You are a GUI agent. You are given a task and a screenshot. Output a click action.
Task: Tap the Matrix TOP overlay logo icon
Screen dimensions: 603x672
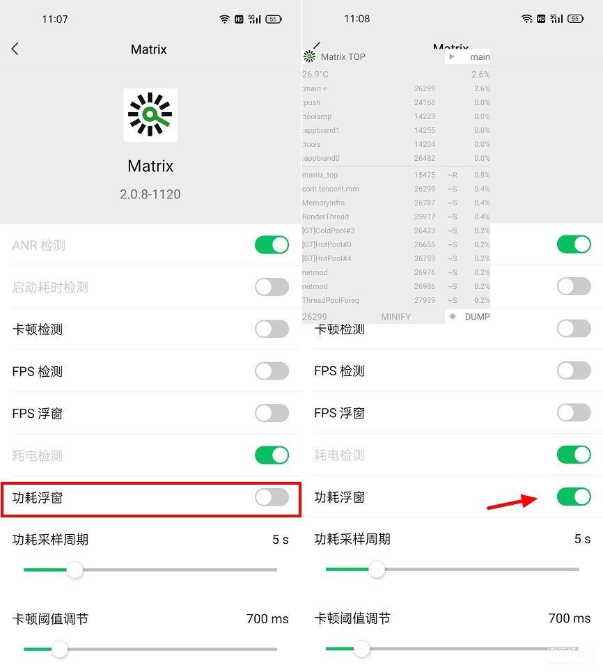(x=309, y=56)
